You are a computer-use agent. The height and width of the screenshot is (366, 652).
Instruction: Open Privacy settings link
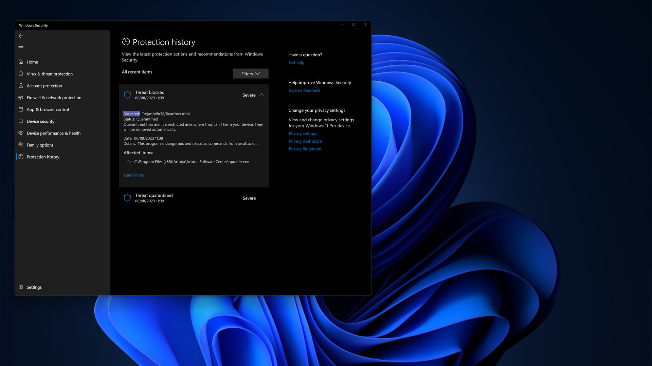pos(303,134)
